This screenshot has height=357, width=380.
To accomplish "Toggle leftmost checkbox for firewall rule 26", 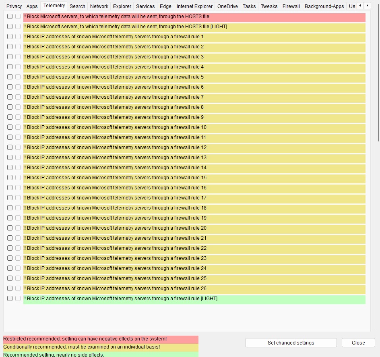I will pos(10,289).
